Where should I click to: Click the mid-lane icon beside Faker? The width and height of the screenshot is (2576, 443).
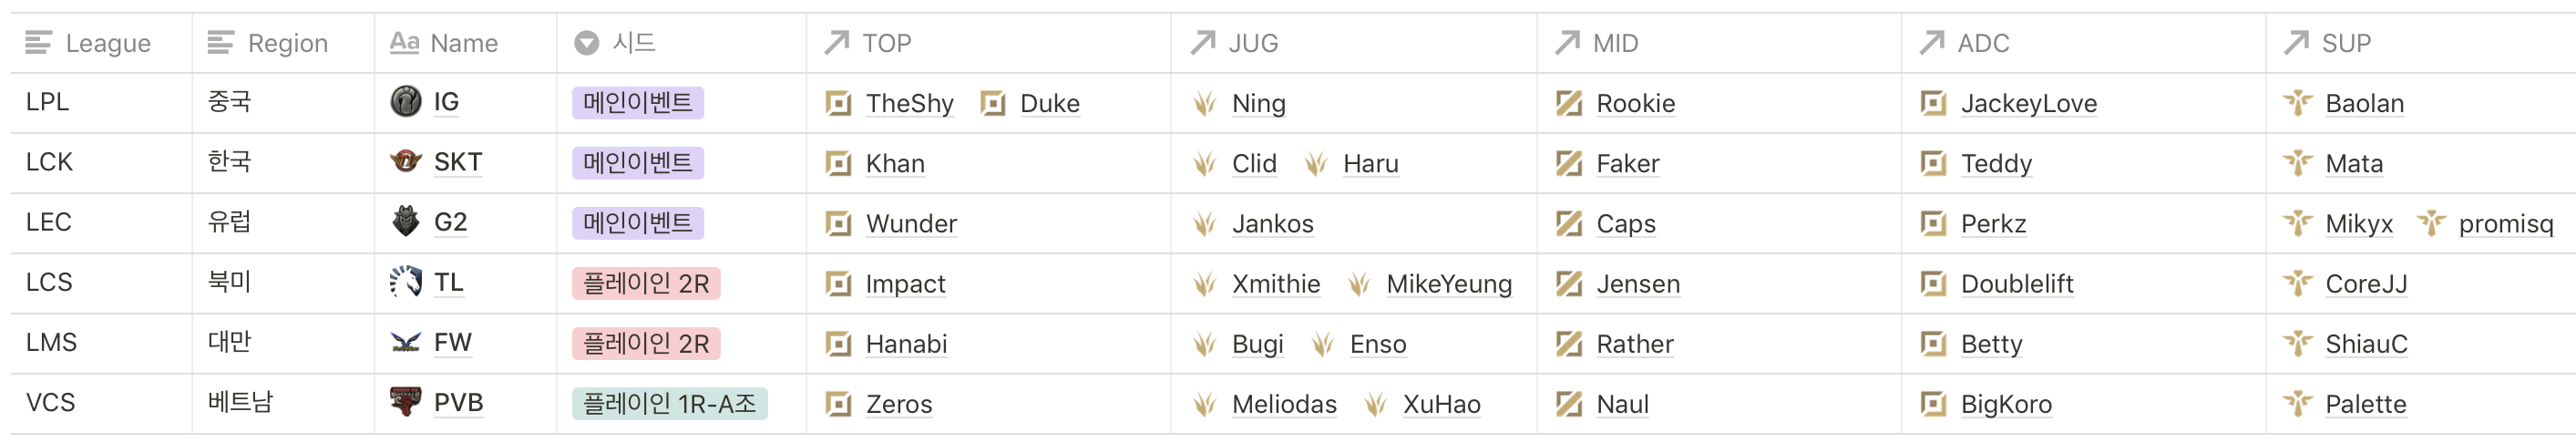pyautogui.click(x=1568, y=163)
